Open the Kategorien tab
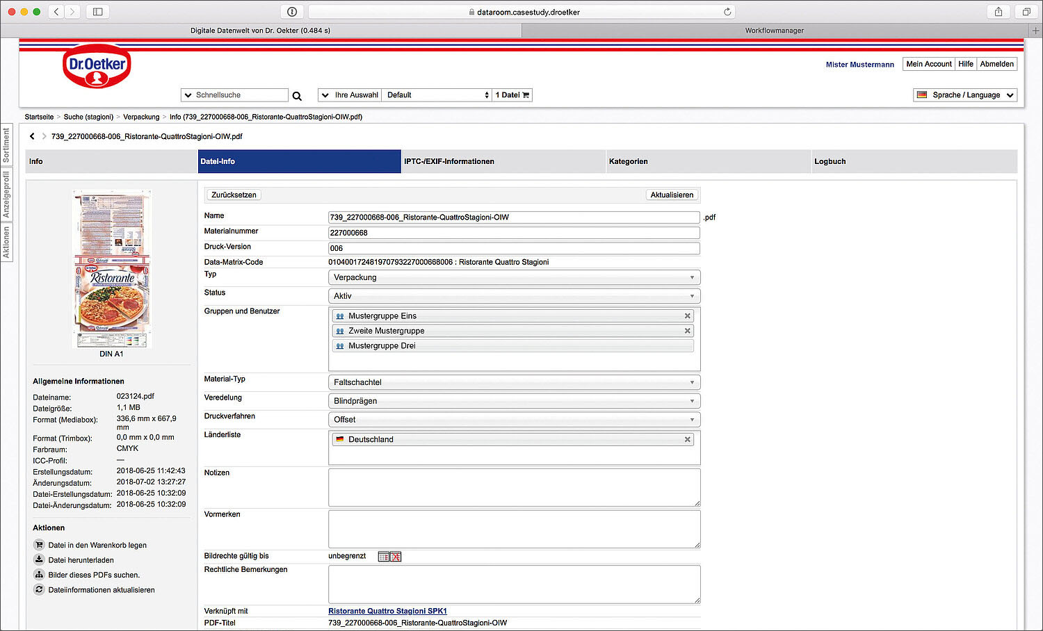 (x=709, y=161)
